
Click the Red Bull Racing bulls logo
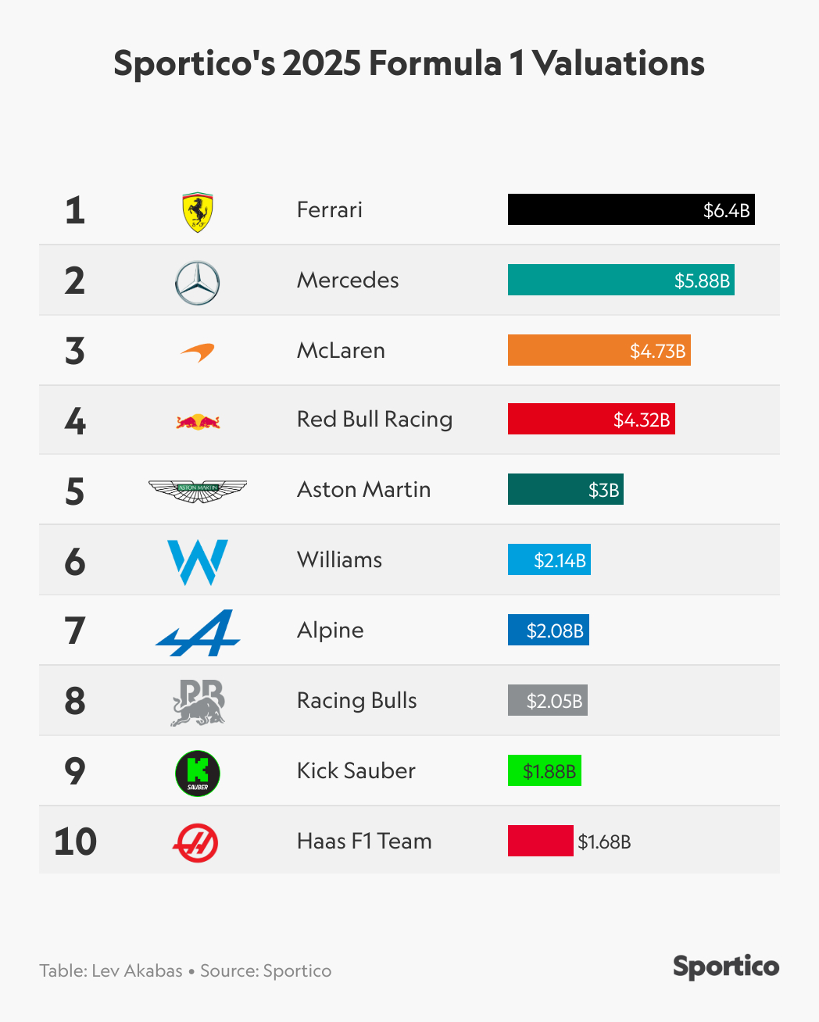point(198,422)
